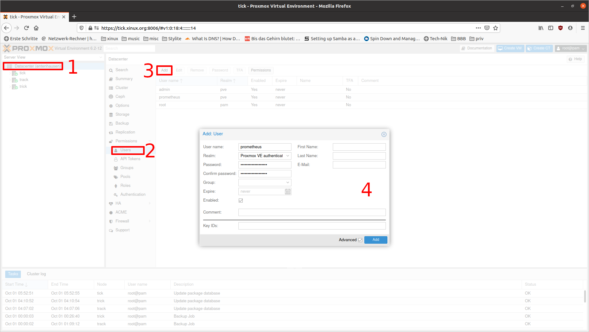Viewport: 589px width, 332px height.
Task: Click the Ceph icon in the sidebar
Action: (x=111, y=97)
